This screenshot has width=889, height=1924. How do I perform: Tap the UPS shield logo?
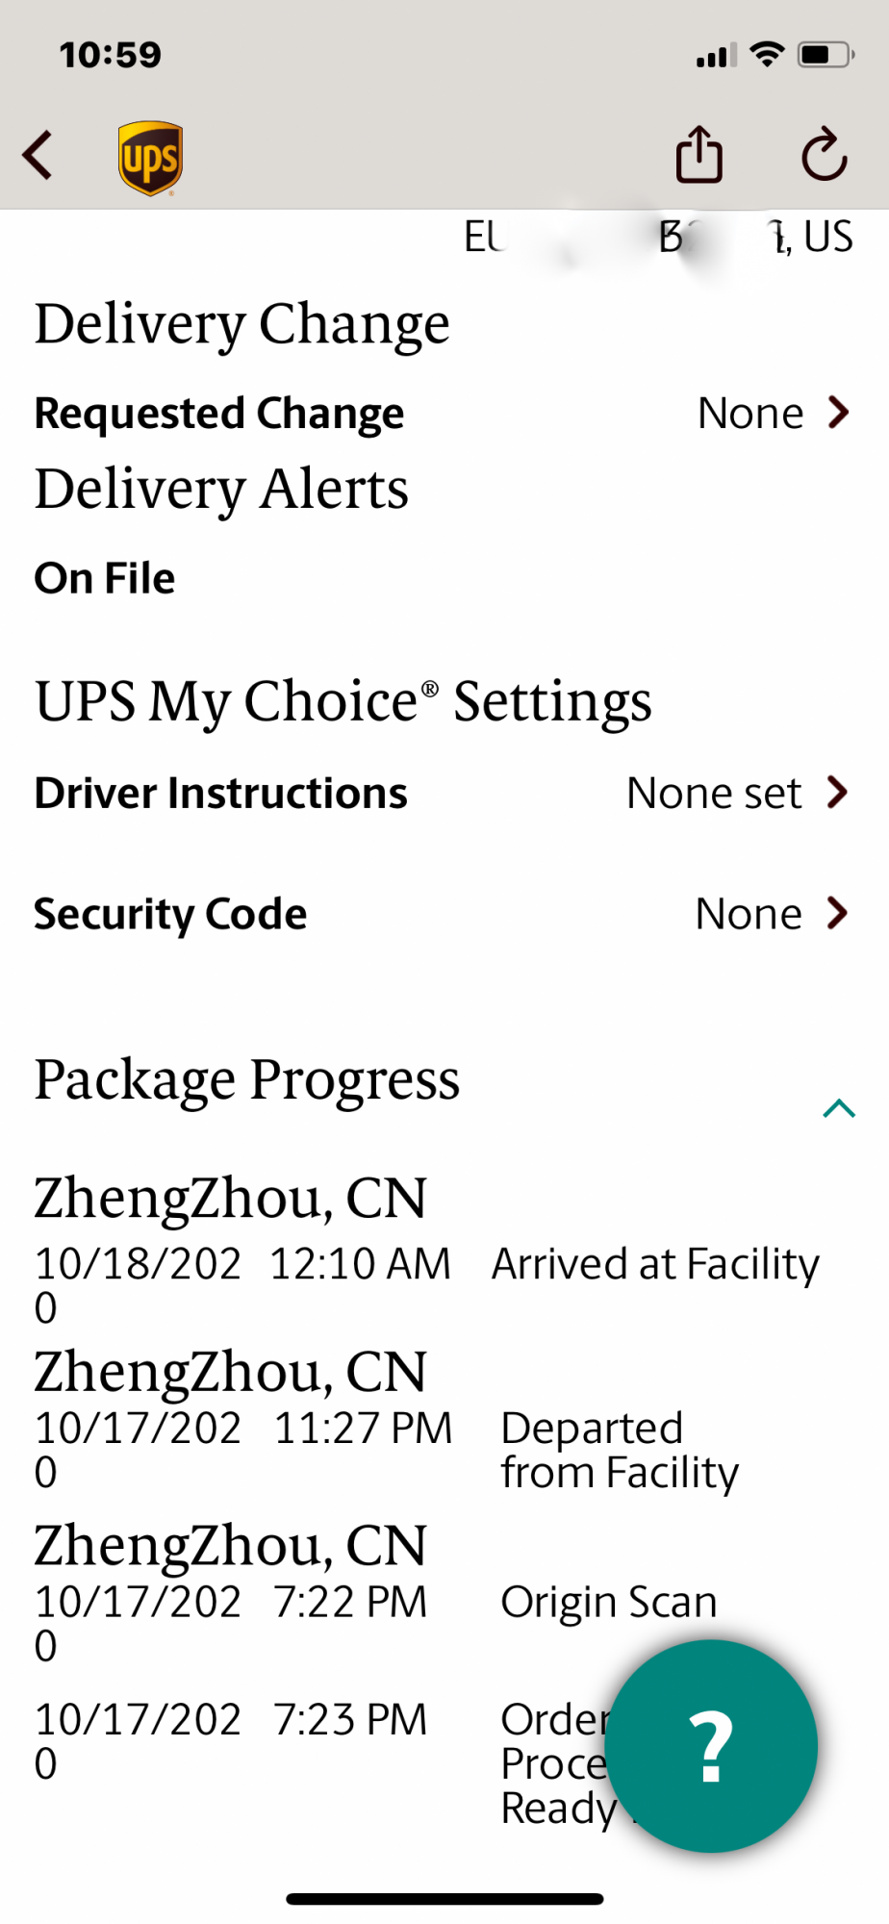150,158
